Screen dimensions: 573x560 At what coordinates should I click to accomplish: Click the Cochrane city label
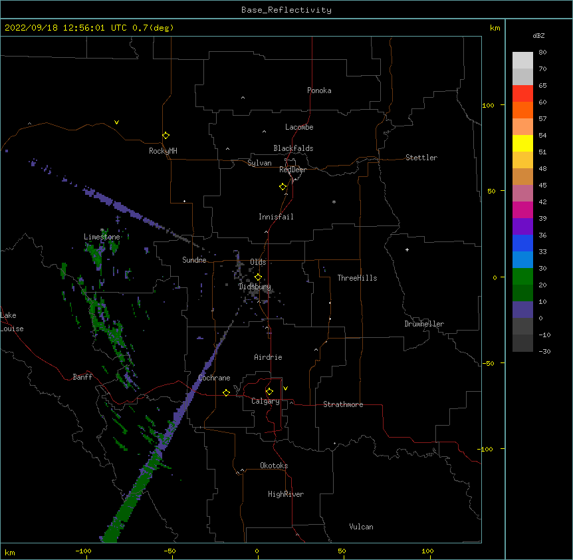[x=214, y=378]
